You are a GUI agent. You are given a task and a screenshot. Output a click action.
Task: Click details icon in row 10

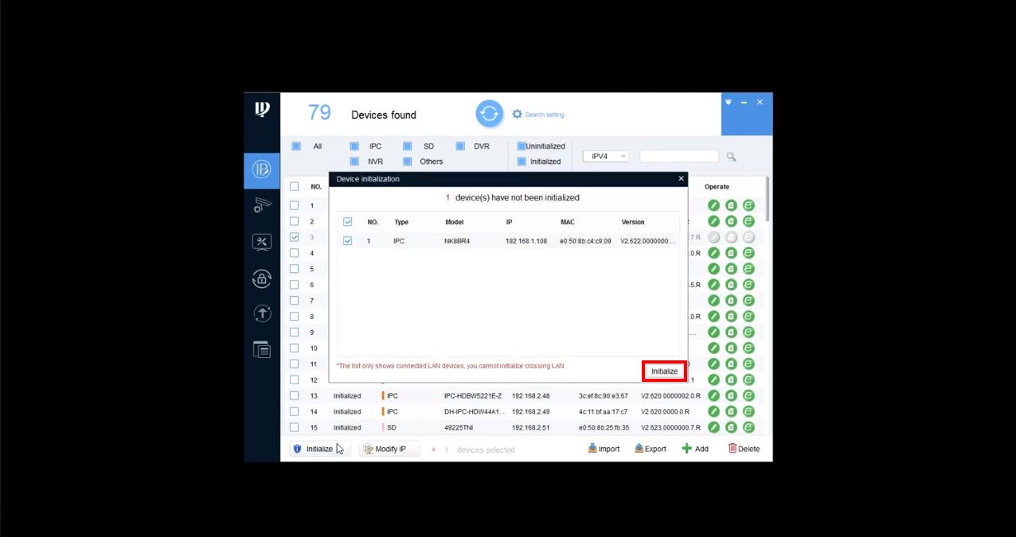(x=731, y=348)
